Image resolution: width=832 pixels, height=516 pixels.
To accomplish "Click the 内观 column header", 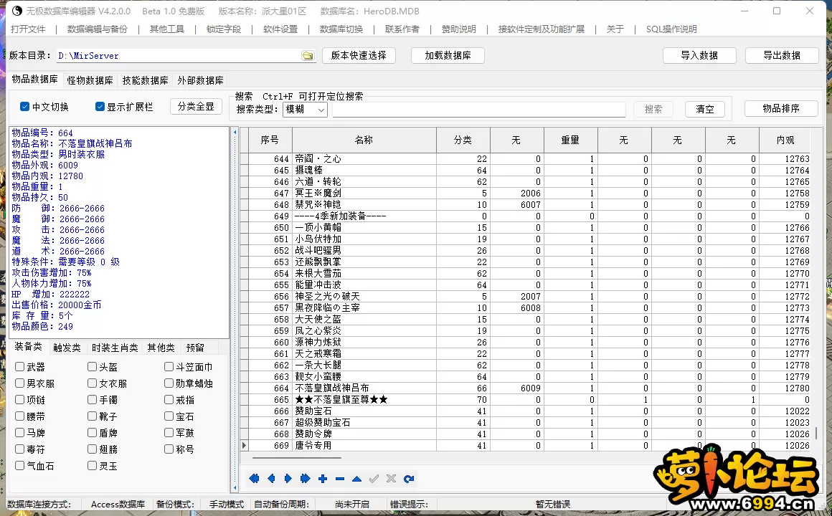I will pos(785,140).
